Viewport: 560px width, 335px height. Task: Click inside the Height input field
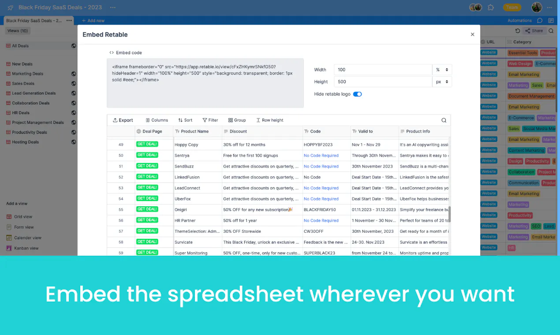(383, 82)
